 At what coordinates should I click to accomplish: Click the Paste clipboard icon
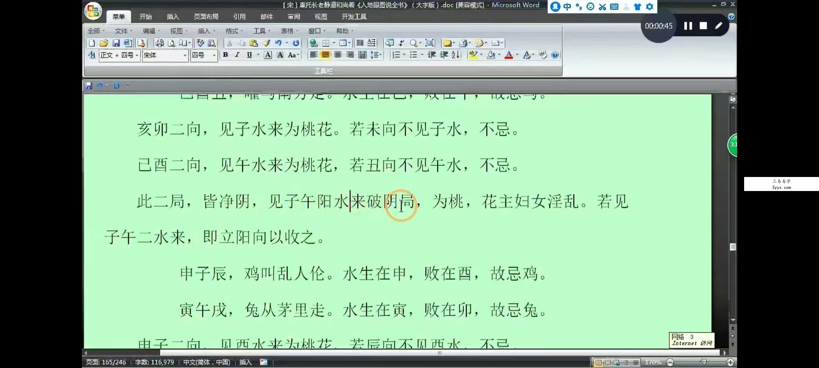(254, 43)
